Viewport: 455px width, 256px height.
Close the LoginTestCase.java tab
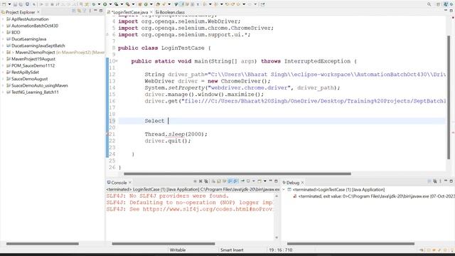pyautogui.click(x=151, y=12)
